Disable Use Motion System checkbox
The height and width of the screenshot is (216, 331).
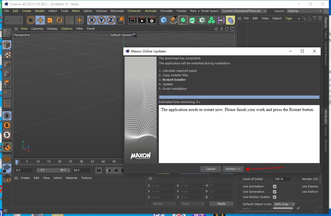click(275, 197)
